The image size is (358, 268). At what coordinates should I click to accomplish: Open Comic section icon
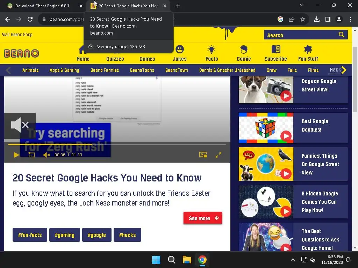(x=244, y=49)
